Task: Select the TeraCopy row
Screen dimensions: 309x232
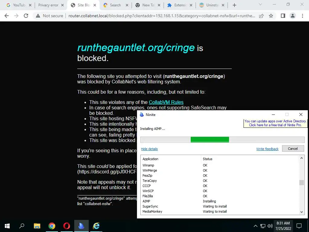Action: point(220,181)
